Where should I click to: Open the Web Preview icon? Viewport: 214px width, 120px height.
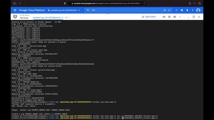point(175,17)
